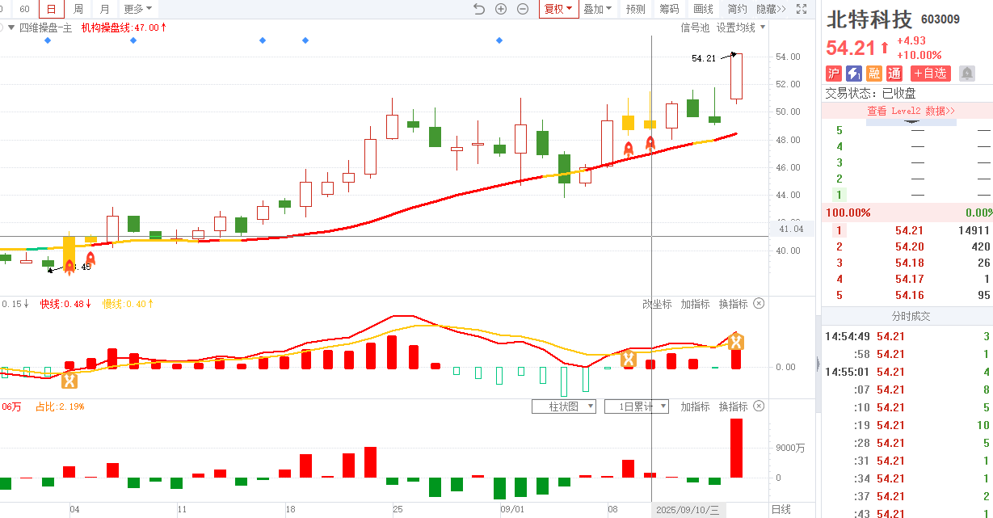Click 换指标 in the 快线 indicator panel
Screen dimensions: 993x518
(x=733, y=304)
